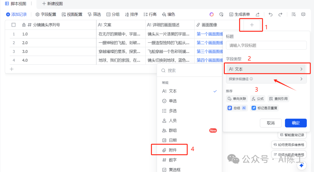Toggle the select-all header checkbox
The image size is (314, 172).
pyautogui.click(x=13, y=25)
